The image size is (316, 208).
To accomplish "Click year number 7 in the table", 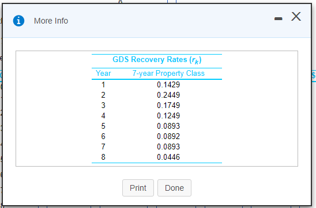I will coord(103,147).
